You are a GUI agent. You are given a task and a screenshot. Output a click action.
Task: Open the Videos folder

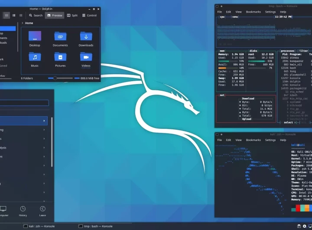point(86,57)
